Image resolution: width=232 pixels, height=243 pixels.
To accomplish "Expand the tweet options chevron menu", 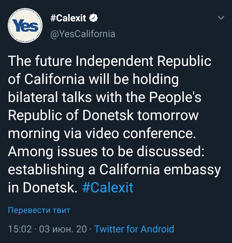I will [x=221, y=18].
